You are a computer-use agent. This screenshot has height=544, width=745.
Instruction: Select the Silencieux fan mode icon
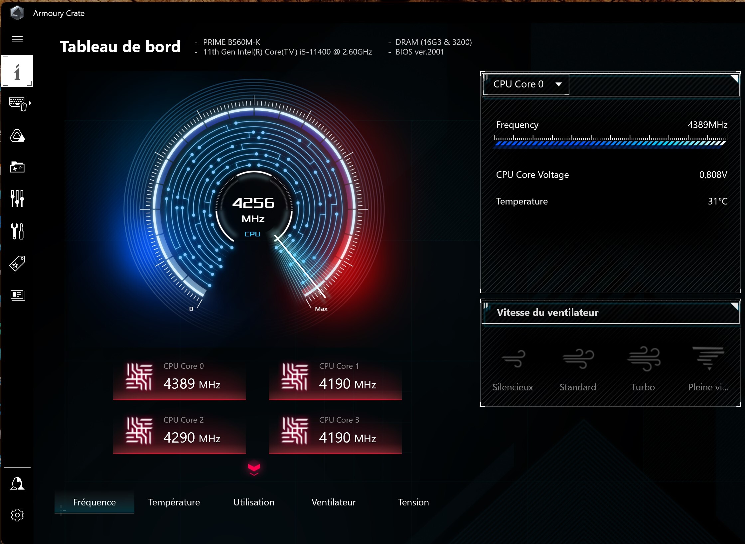[x=513, y=359]
